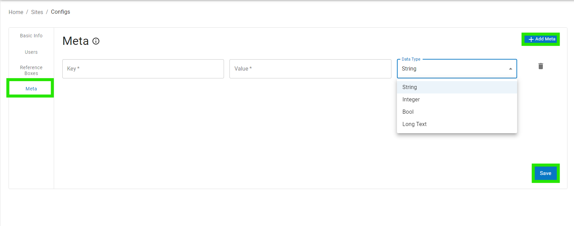Collapse the Data Type dropdown arrow
574x226 pixels.
click(510, 69)
